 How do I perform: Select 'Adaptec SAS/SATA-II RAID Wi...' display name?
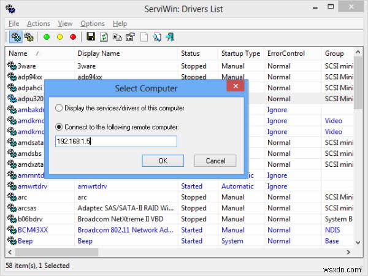pos(126,208)
